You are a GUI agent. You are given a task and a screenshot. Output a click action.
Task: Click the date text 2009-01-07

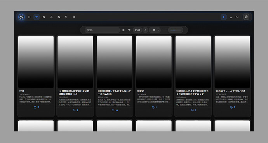coord(221,94)
